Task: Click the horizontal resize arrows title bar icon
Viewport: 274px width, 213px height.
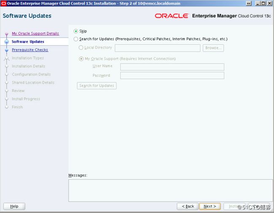Action: (x=249, y=3)
